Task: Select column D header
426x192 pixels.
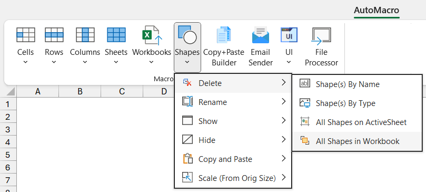Action: 158,92
